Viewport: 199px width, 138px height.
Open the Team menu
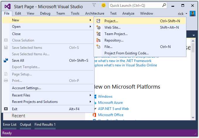click(61, 13)
